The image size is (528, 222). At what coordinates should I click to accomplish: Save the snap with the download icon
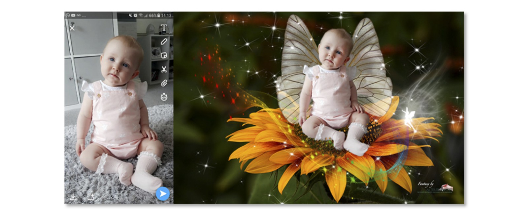coord(73,197)
